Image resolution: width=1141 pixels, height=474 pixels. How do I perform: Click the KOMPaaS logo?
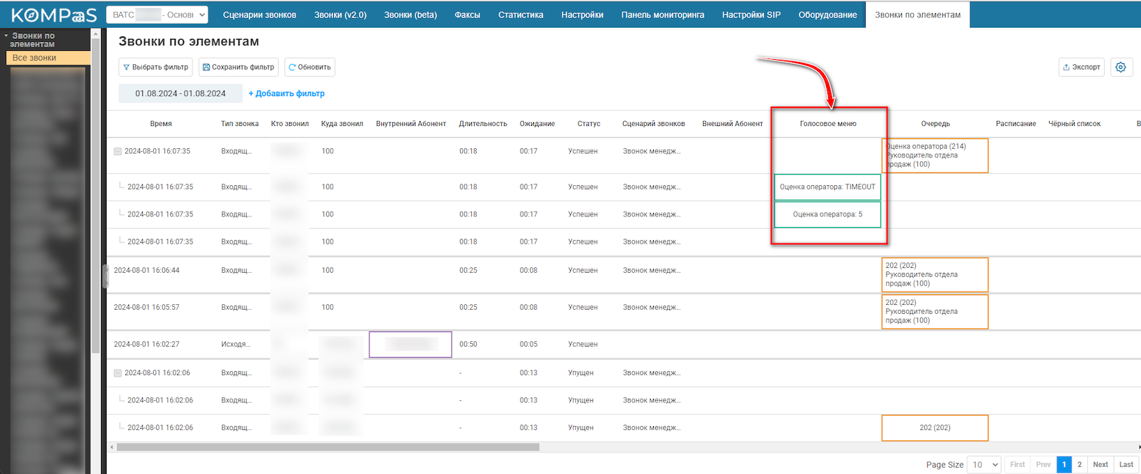click(x=54, y=15)
